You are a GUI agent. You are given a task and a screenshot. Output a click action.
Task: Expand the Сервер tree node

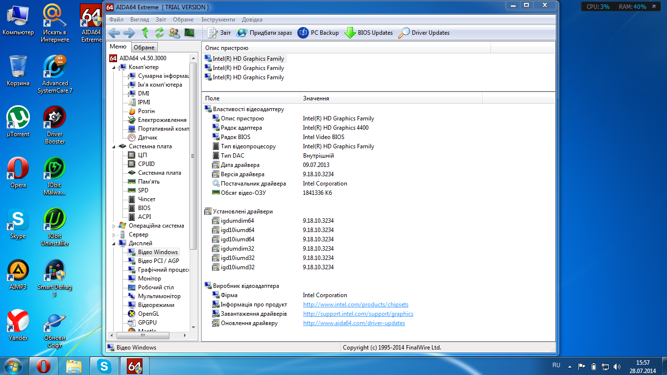tap(115, 235)
